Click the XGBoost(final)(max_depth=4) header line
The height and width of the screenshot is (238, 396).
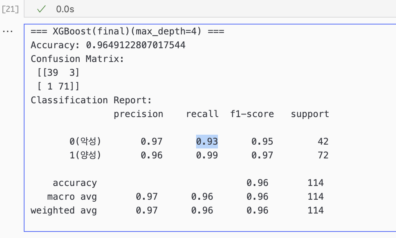click(x=128, y=31)
